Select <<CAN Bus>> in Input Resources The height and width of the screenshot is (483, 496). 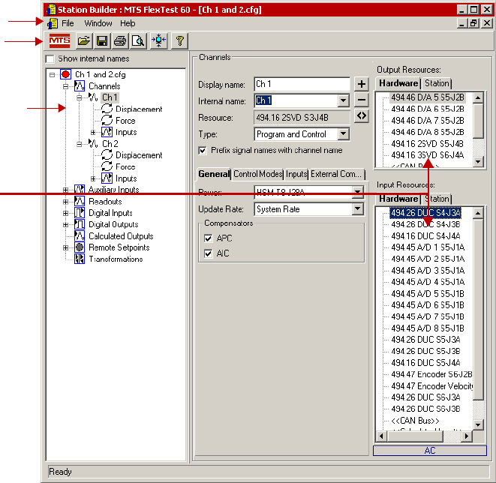(415, 421)
